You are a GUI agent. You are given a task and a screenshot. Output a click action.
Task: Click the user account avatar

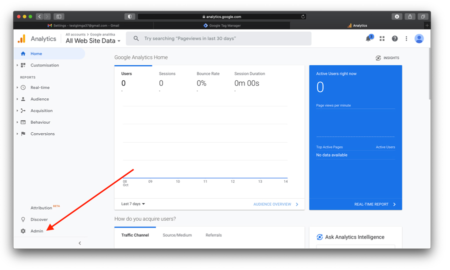(x=419, y=38)
